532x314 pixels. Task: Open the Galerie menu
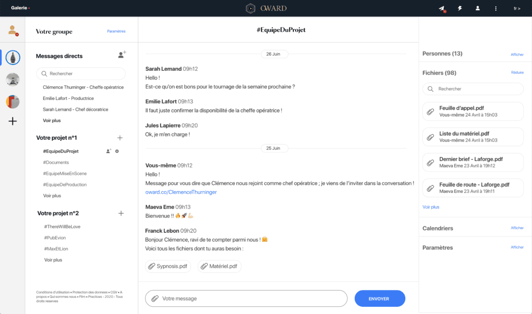[x=20, y=8]
